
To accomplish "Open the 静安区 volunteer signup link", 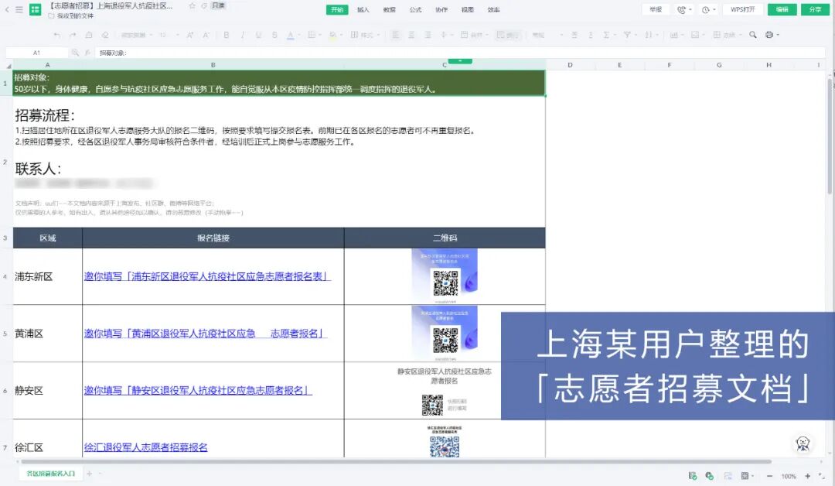I will point(198,391).
